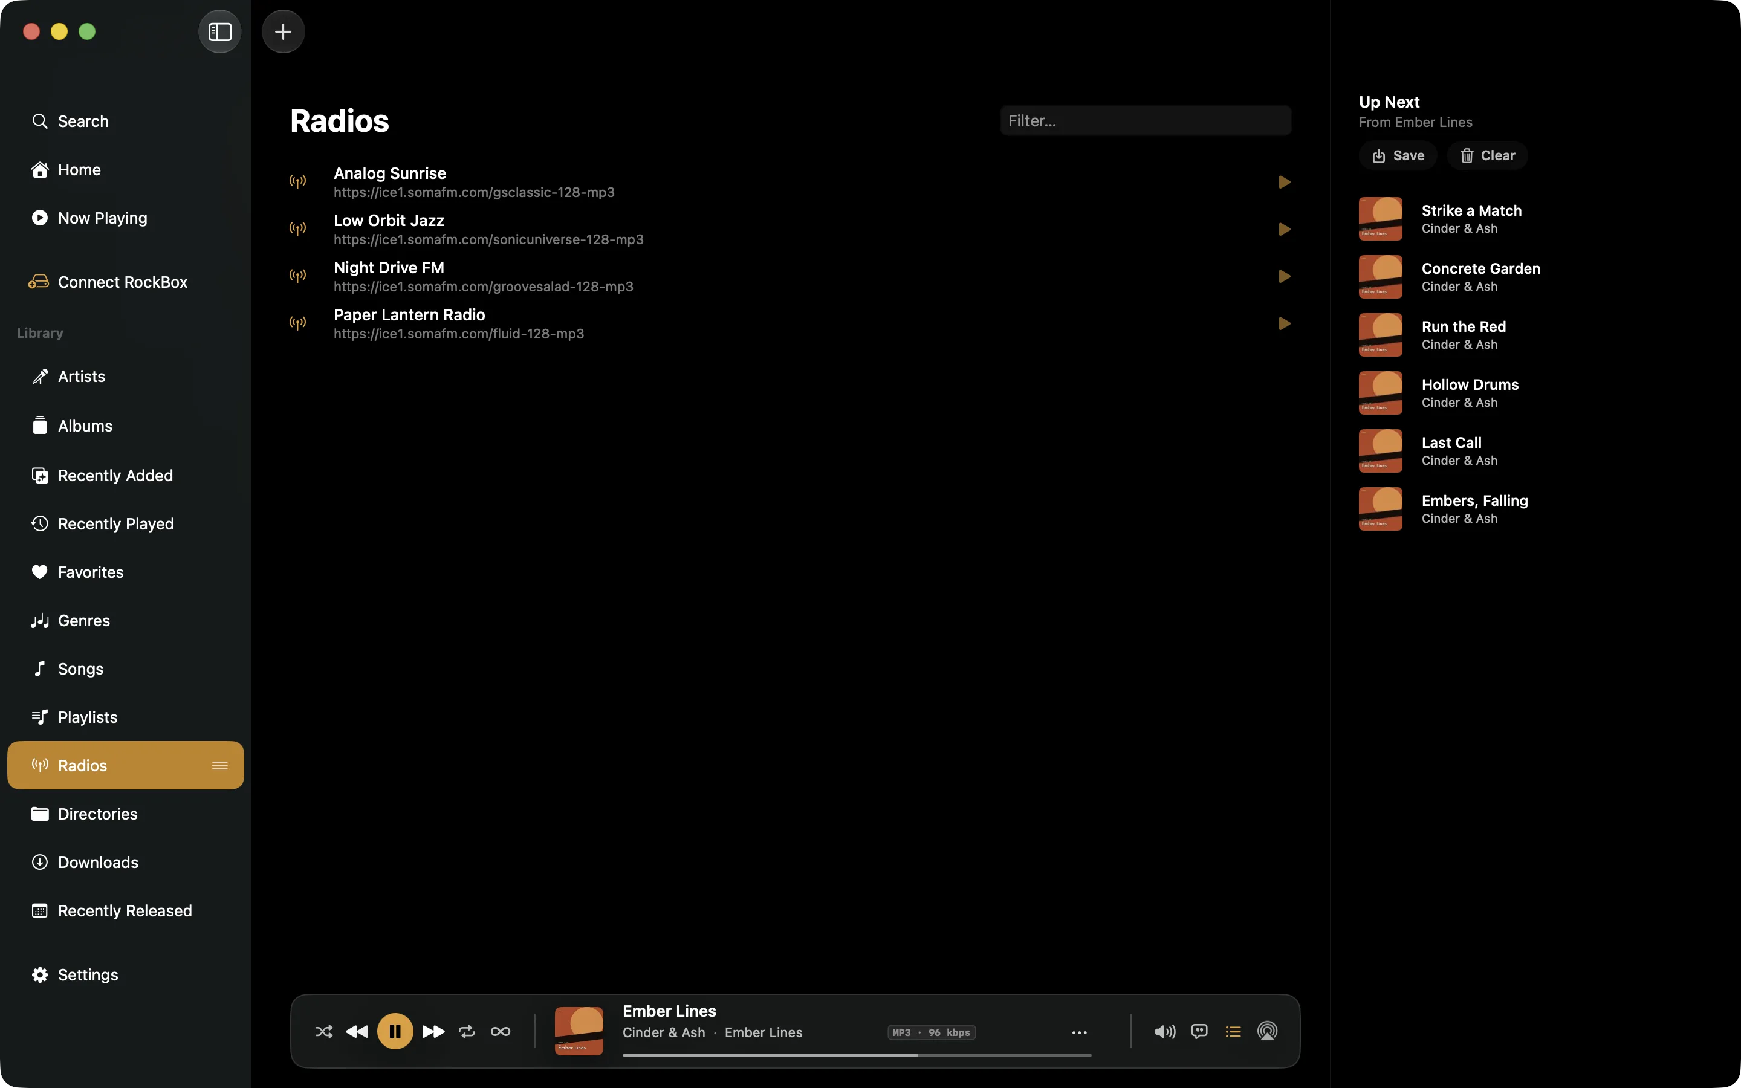Open the player more options menu
The image size is (1741, 1088).
(1079, 1032)
